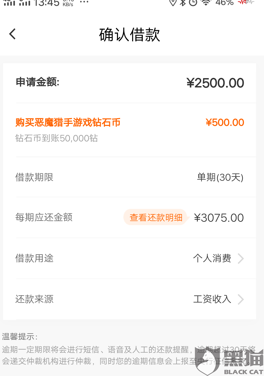This screenshot has width=264, height=376.
Task: Click the red heartbeat monitor icon
Action: (246, 2)
